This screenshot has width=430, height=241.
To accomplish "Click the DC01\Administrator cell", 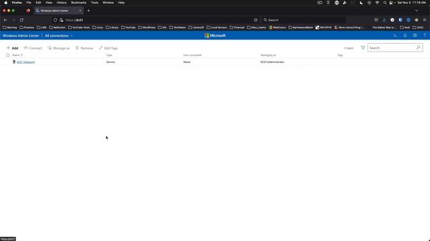I will tap(272, 62).
